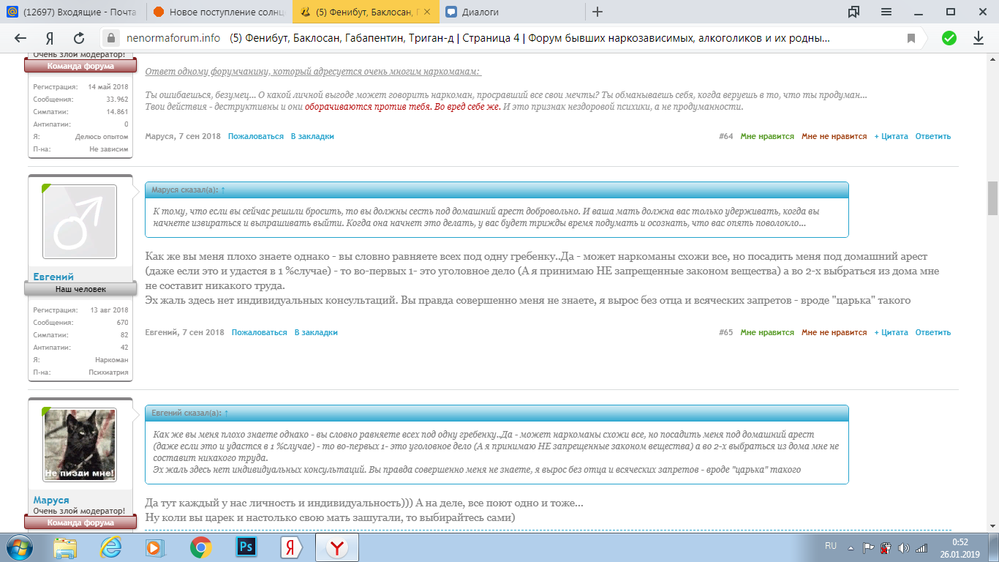
Task: Open Google Chrome from the taskbar
Action: click(201, 547)
